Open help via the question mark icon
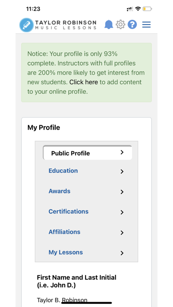173x307 pixels. [x=132, y=25]
